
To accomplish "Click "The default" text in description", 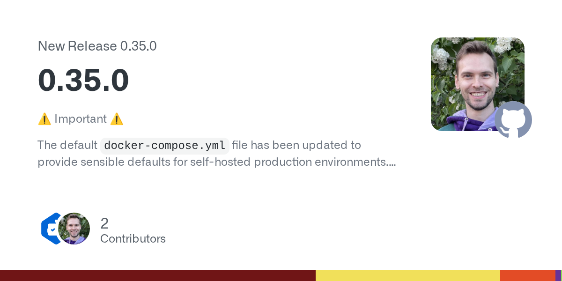I will point(67,145).
